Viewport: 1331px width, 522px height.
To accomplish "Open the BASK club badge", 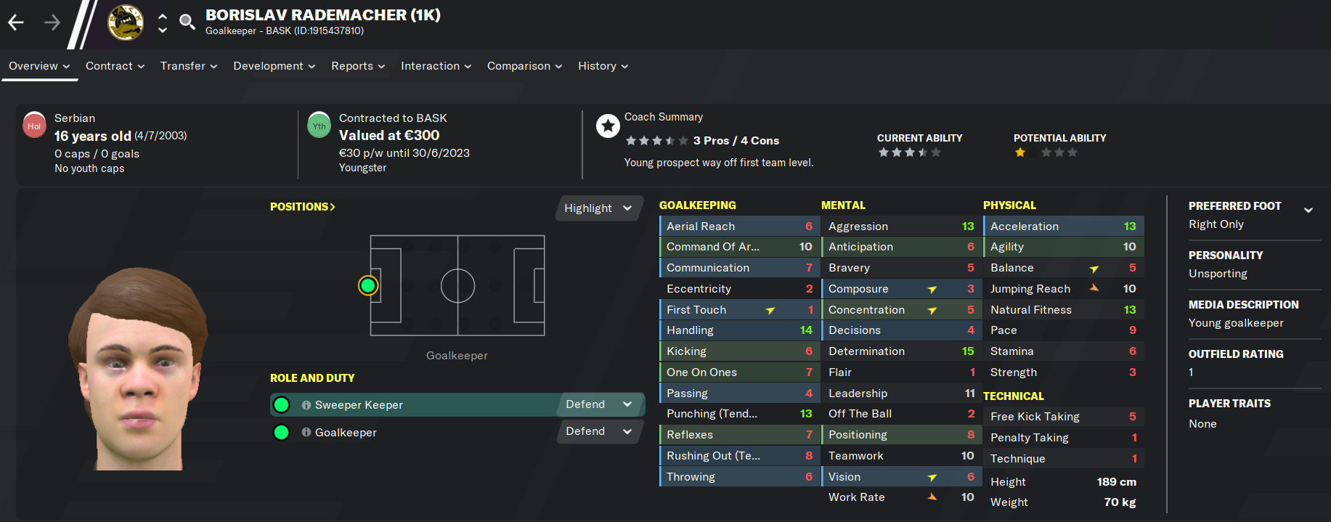I will tap(126, 23).
